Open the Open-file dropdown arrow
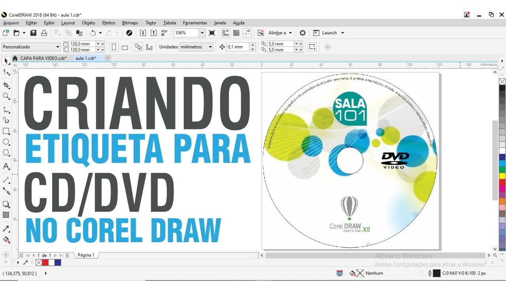 tap(24, 33)
